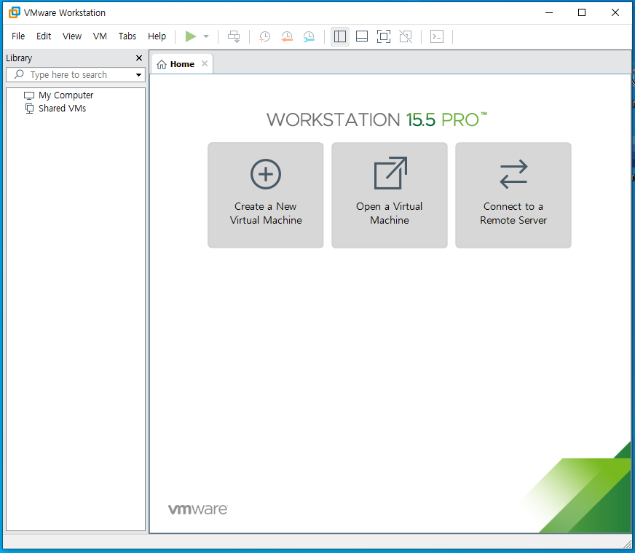Click the Home tab house icon

pyautogui.click(x=162, y=64)
